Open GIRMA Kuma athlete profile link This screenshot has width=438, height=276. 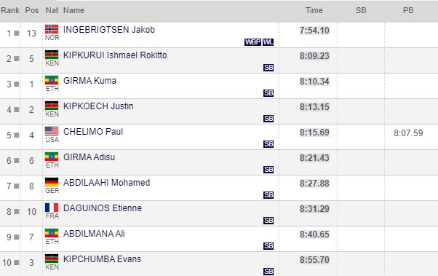tap(89, 81)
